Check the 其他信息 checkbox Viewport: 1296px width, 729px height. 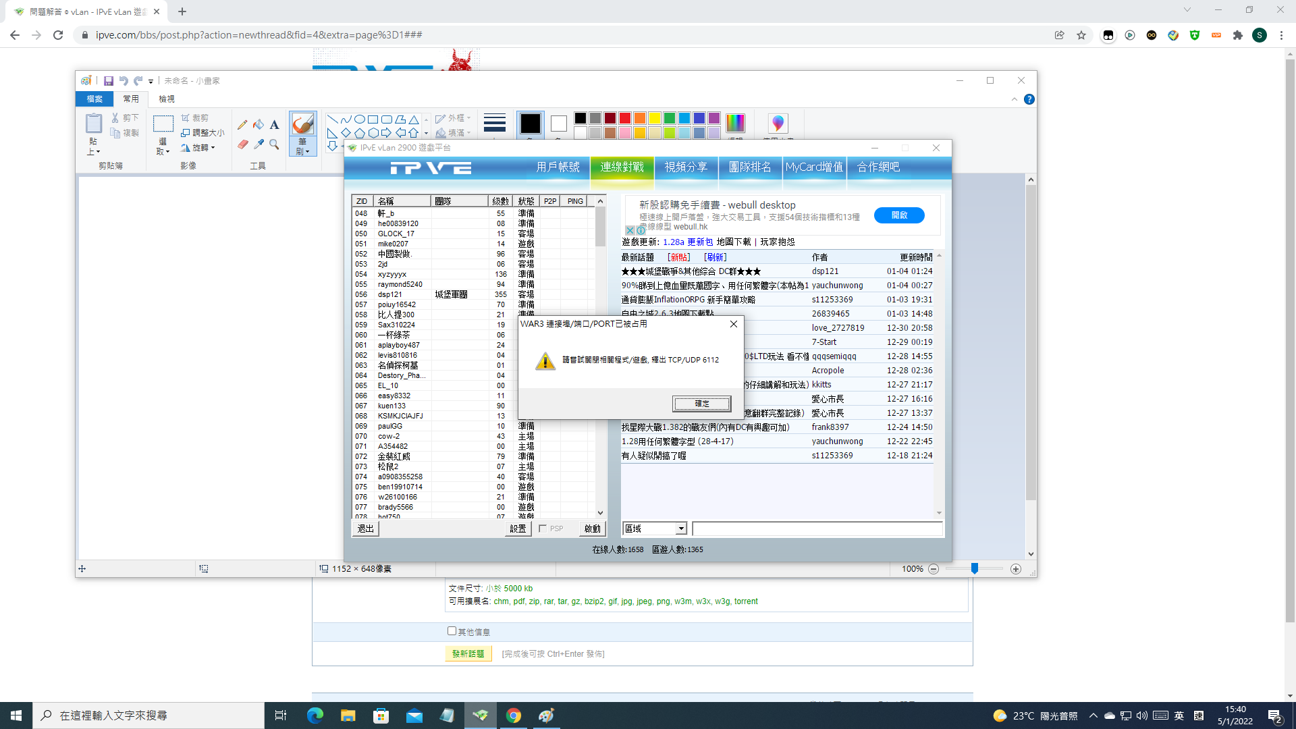(x=452, y=631)
